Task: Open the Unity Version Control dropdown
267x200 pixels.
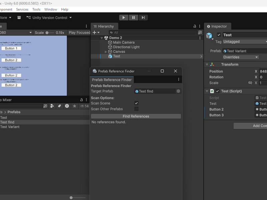Action: [x=49, y=18]
